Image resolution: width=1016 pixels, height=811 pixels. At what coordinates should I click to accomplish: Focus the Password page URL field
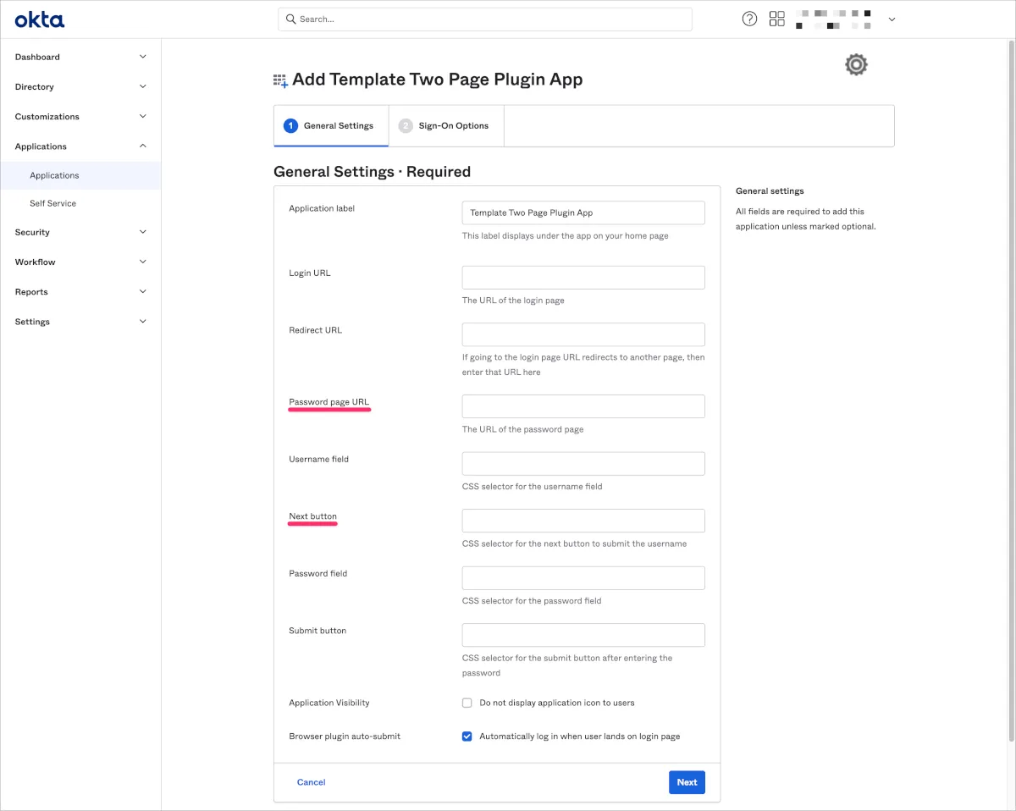(583, 406)
